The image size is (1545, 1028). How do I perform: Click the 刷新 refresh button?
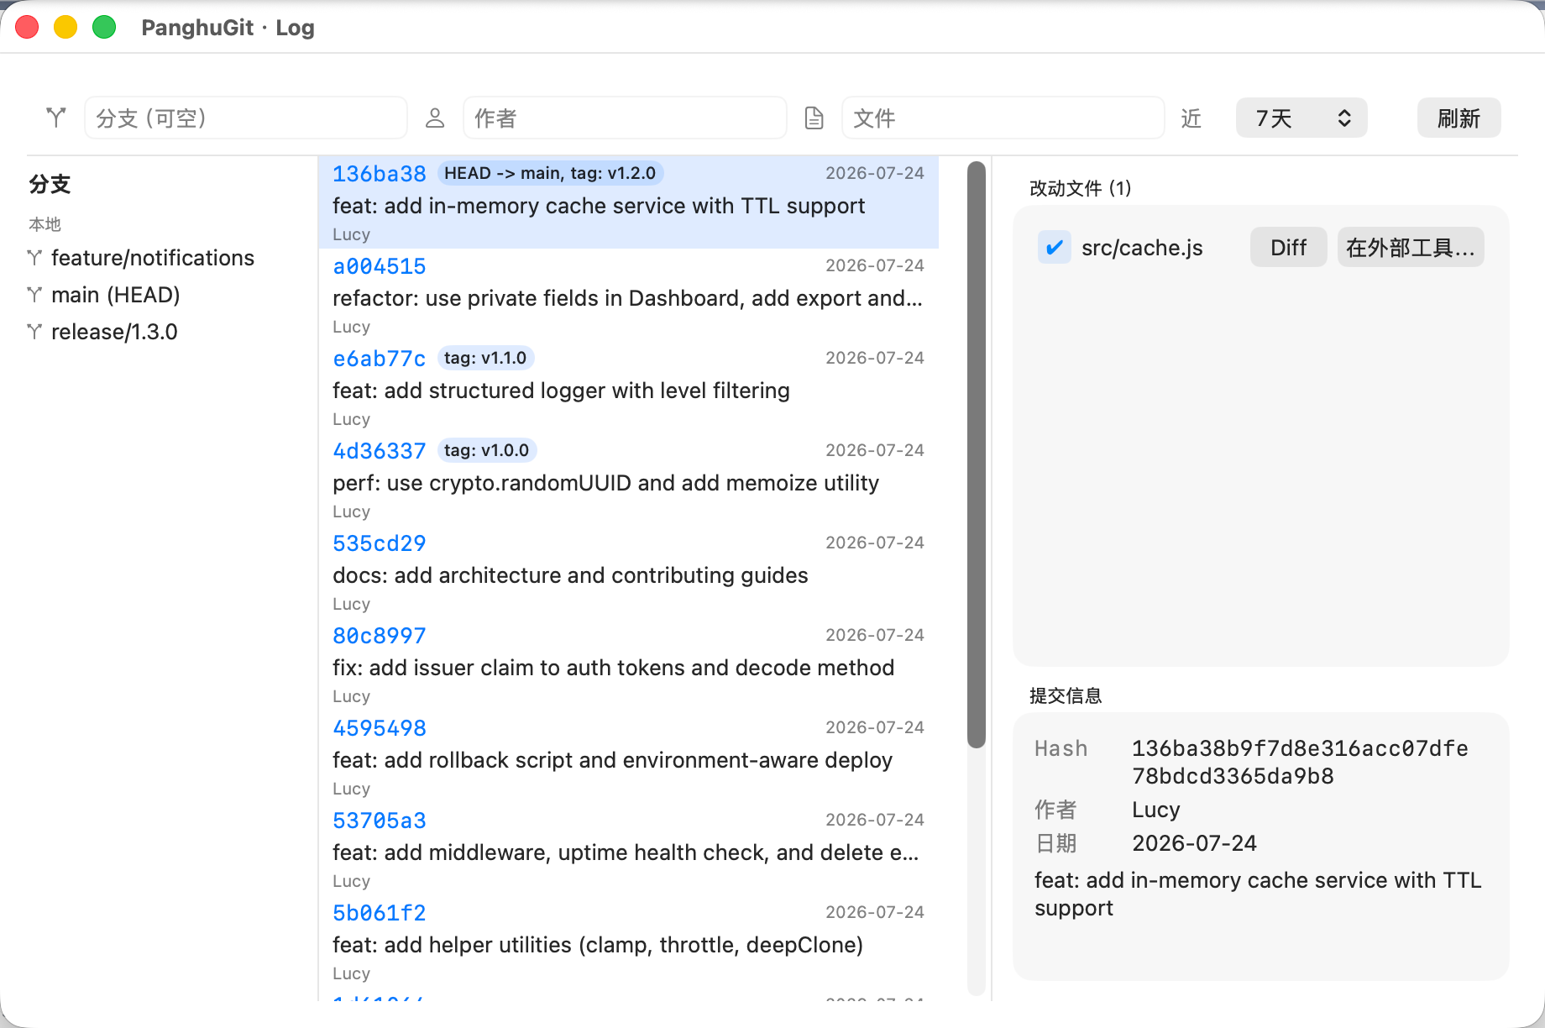(x=1459, y=118)
